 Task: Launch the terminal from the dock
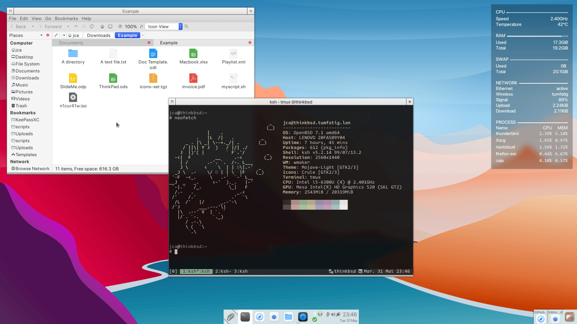245,317
